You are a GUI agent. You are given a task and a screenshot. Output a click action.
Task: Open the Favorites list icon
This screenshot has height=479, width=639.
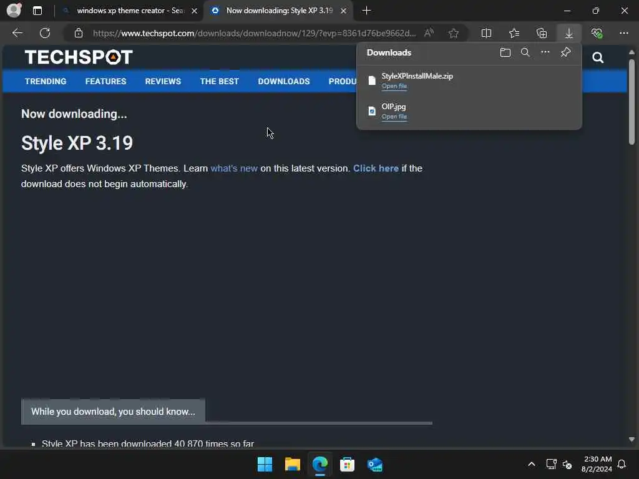click(514, 33)
